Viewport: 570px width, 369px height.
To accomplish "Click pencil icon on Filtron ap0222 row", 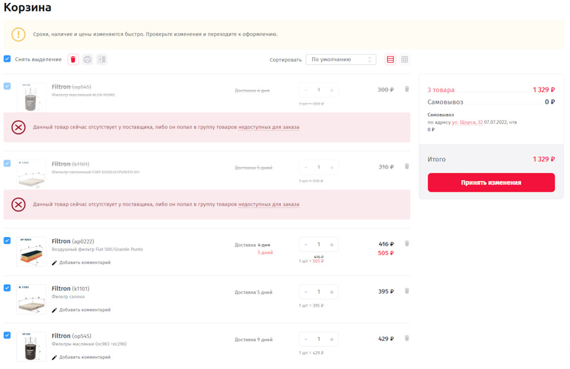I will [54, 263].
